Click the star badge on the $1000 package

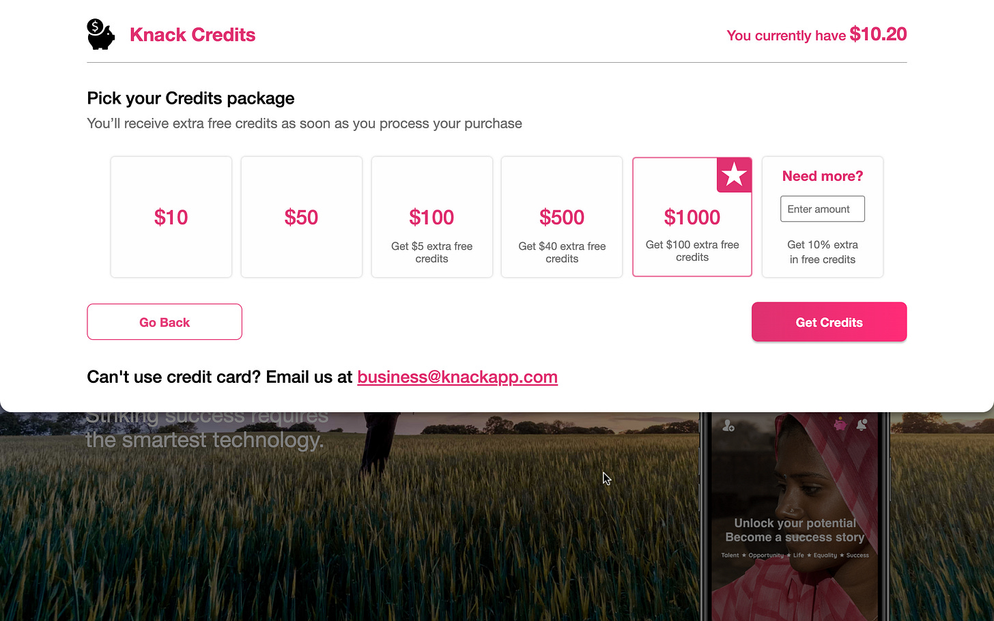tap(734, 175)
